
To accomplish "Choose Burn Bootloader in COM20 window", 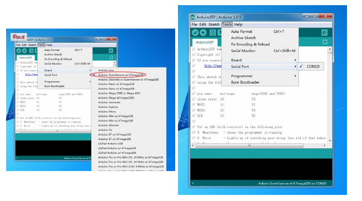I will pos(260,82).
